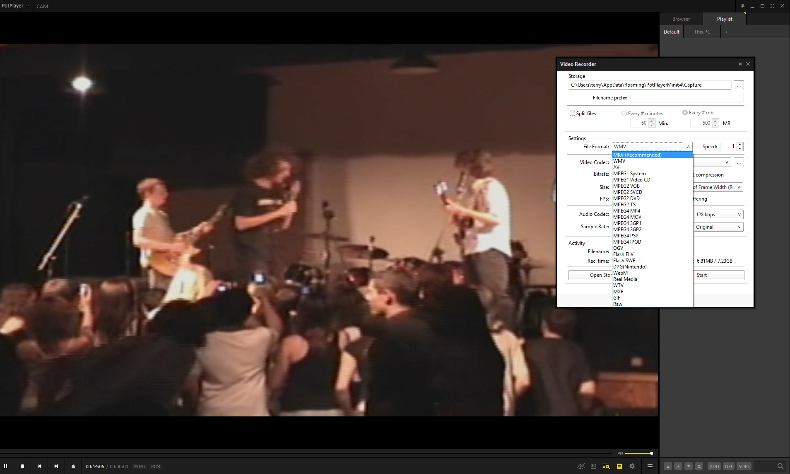Select the Every # minutes option
The height and width of the screenshot is (474, 790).
click(624, 113)
